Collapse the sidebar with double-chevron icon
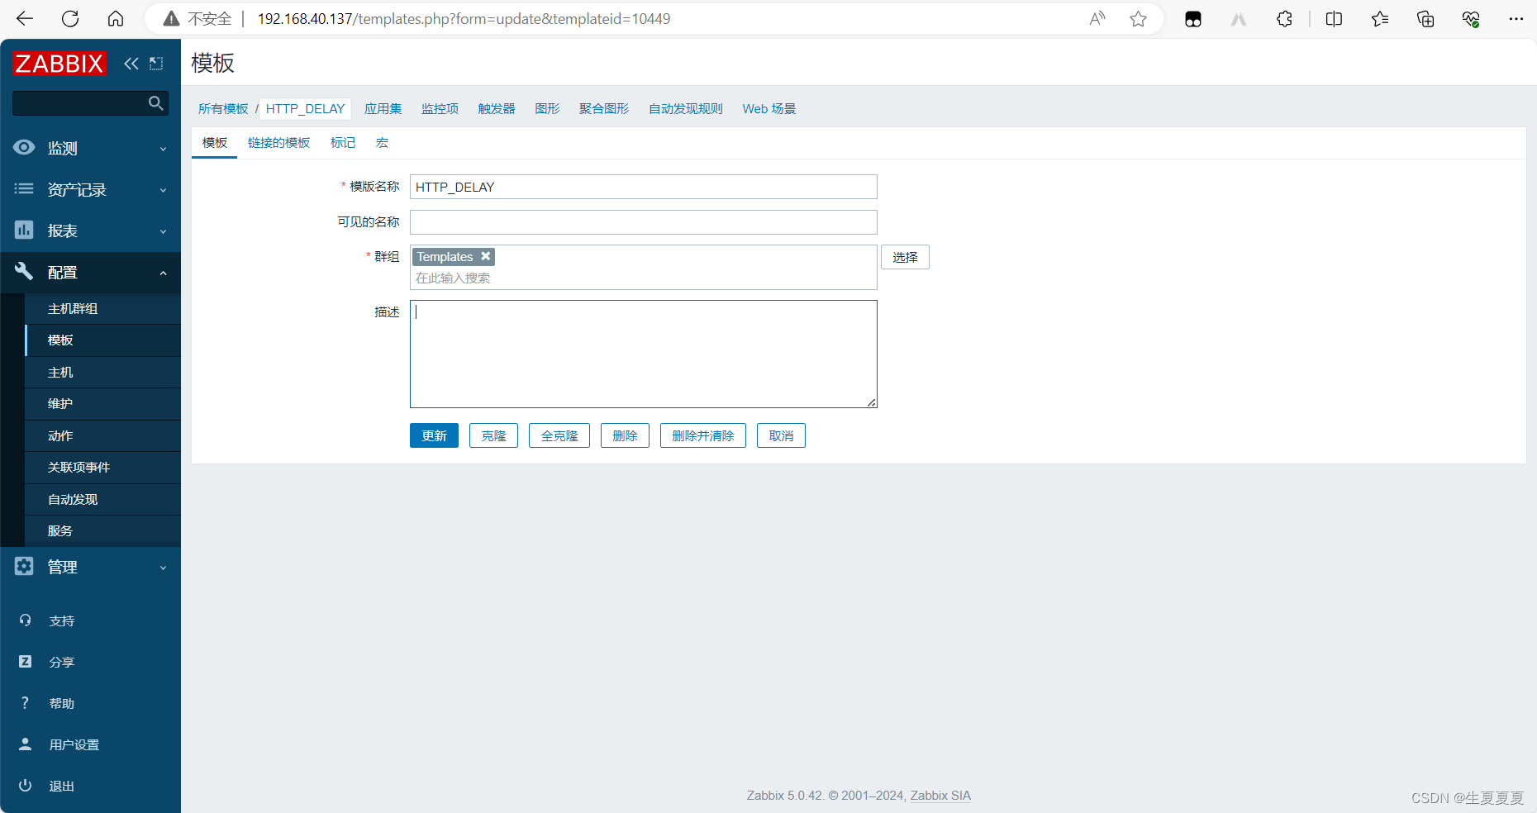 tap(131, 64)
